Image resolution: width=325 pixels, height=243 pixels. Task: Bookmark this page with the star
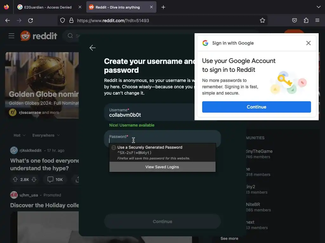point(262,21)
